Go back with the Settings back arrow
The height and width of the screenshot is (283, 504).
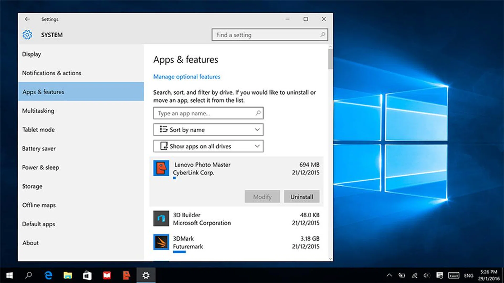27,19
